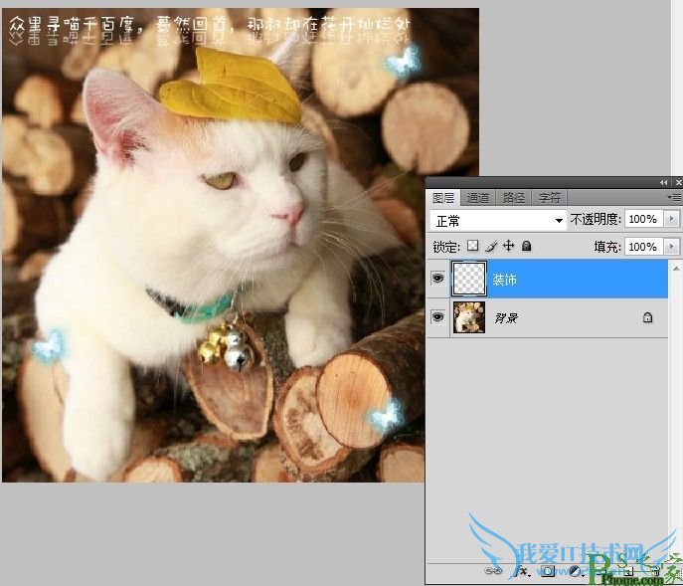Click the 填充 100% value field

pyautogui.click(x=644, y=247)
